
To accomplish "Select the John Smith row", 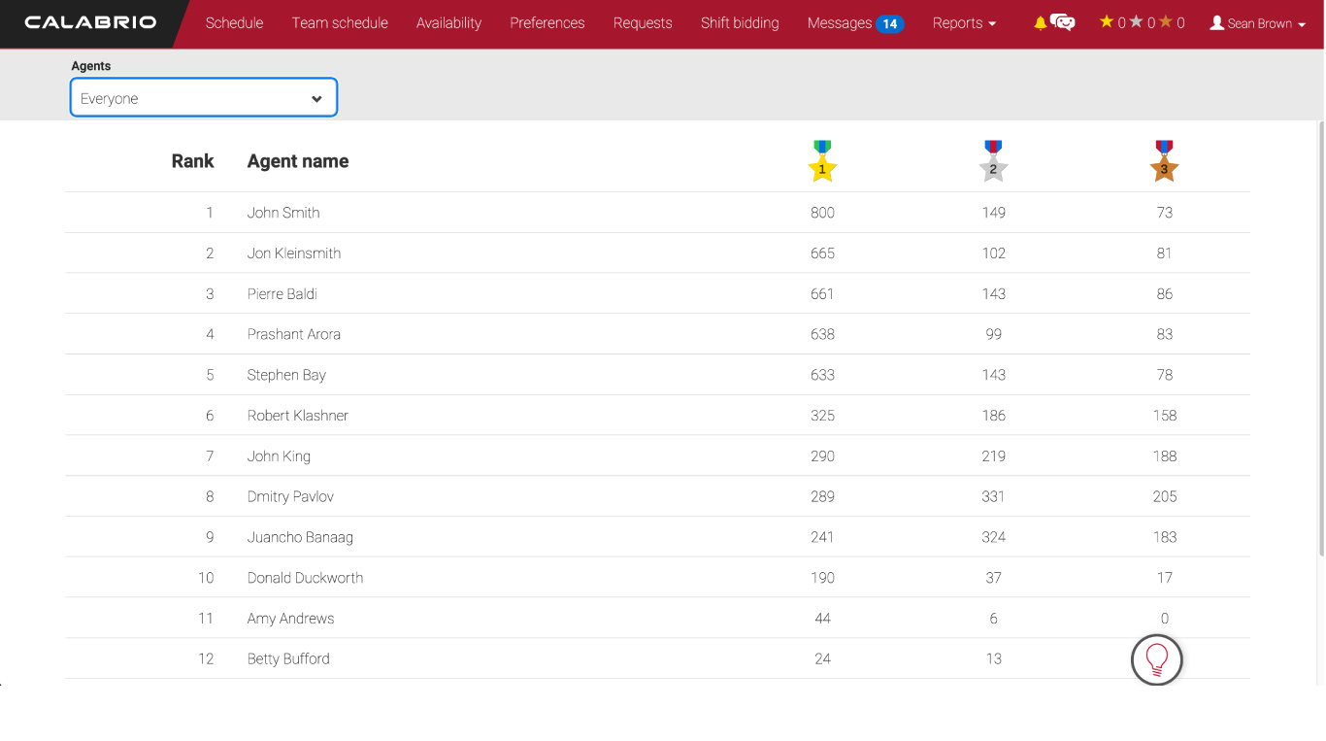I will pyautogui.click(x=283, y=213).
